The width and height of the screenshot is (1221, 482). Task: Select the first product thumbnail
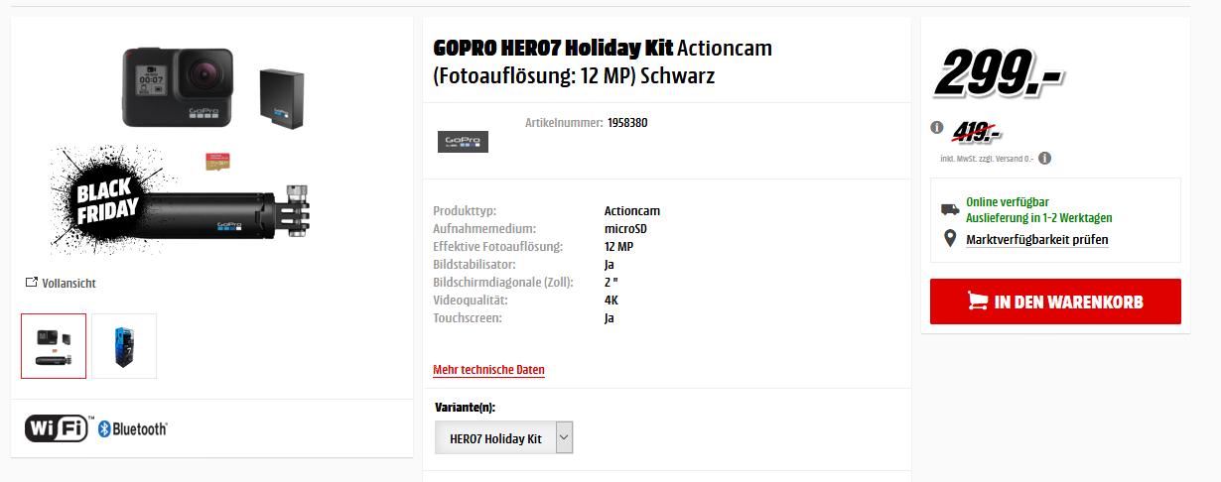click(x=54, y=346)
